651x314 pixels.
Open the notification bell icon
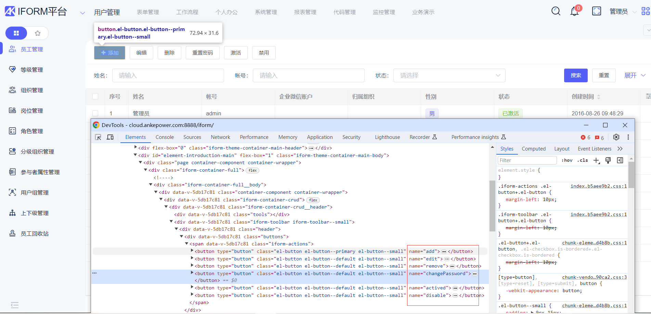coord(574,11)
